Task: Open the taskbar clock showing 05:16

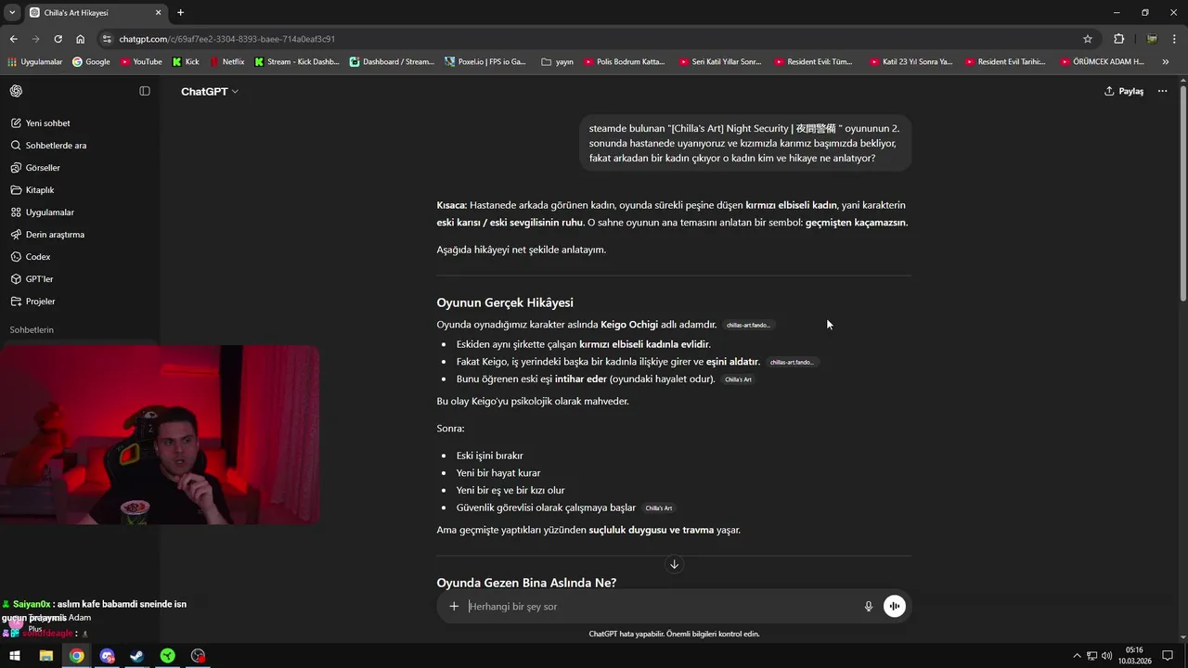Action: click(1134, 656)
